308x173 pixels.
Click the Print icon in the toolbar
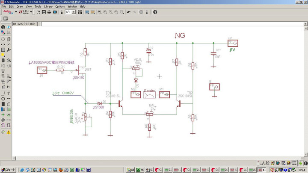point(49,12)
